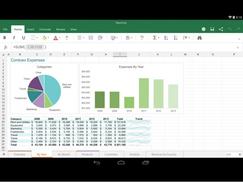Open the Overview sheet tab
The height and width of the screenshot is (182, 243).
click(19, 154)
